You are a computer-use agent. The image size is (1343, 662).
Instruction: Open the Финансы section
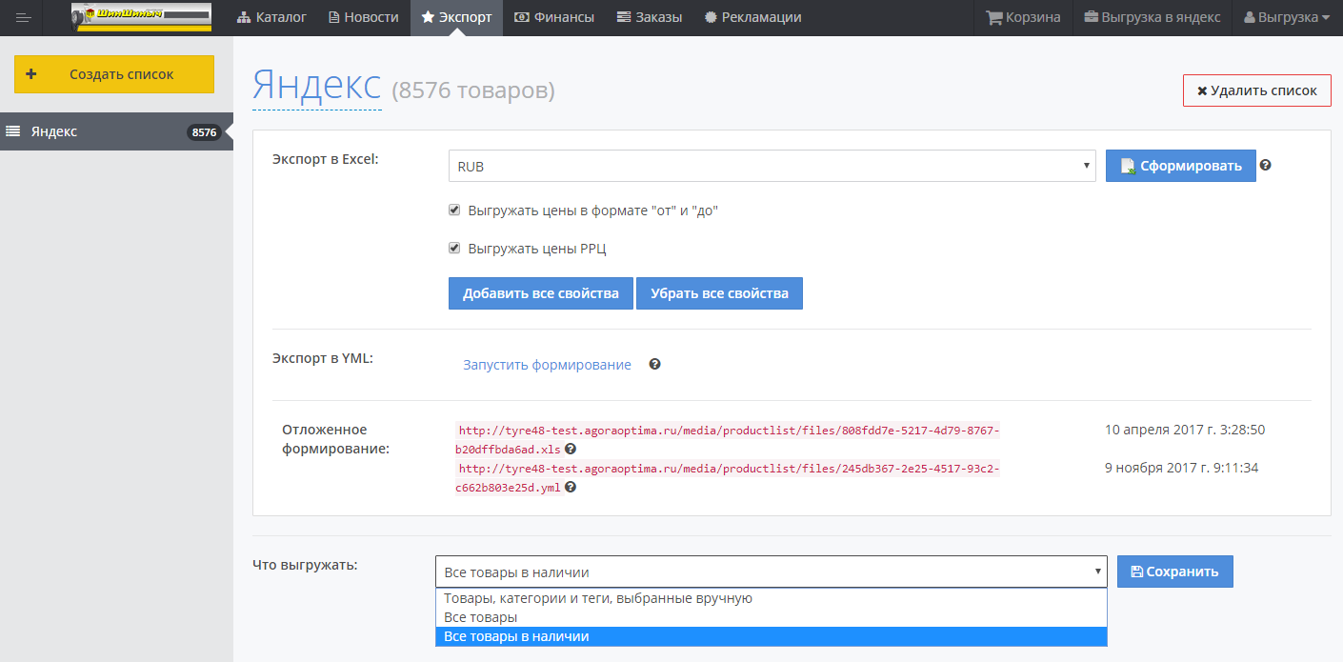[553, 17]
